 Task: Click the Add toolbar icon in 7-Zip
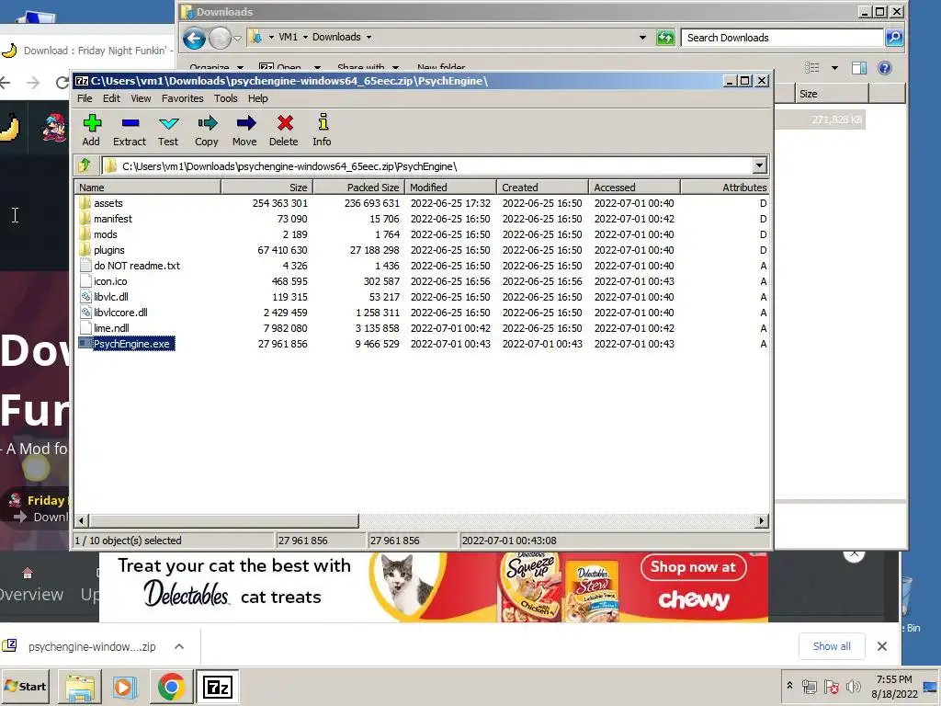91,130
